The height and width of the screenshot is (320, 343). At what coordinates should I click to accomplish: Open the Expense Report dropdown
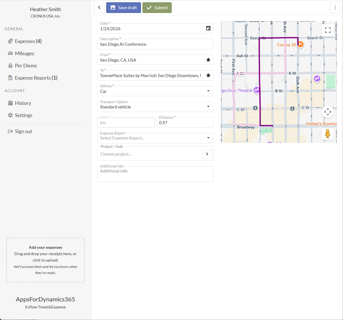point(208,138)
